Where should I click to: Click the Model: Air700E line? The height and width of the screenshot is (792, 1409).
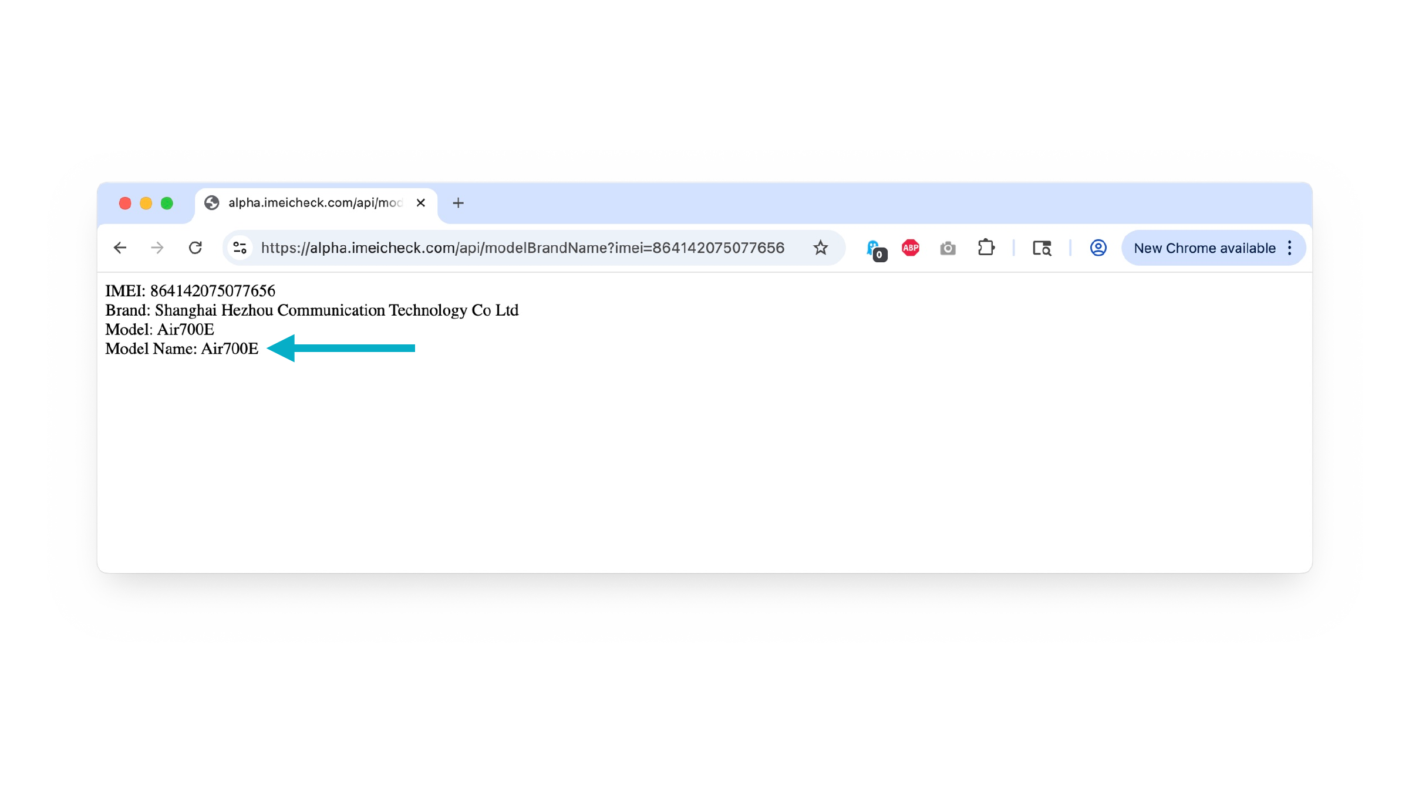[x=160, y=330]
